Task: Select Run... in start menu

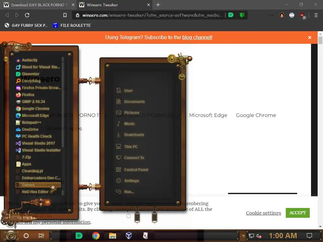Action: pyautogui.click(x=125, y=192)
